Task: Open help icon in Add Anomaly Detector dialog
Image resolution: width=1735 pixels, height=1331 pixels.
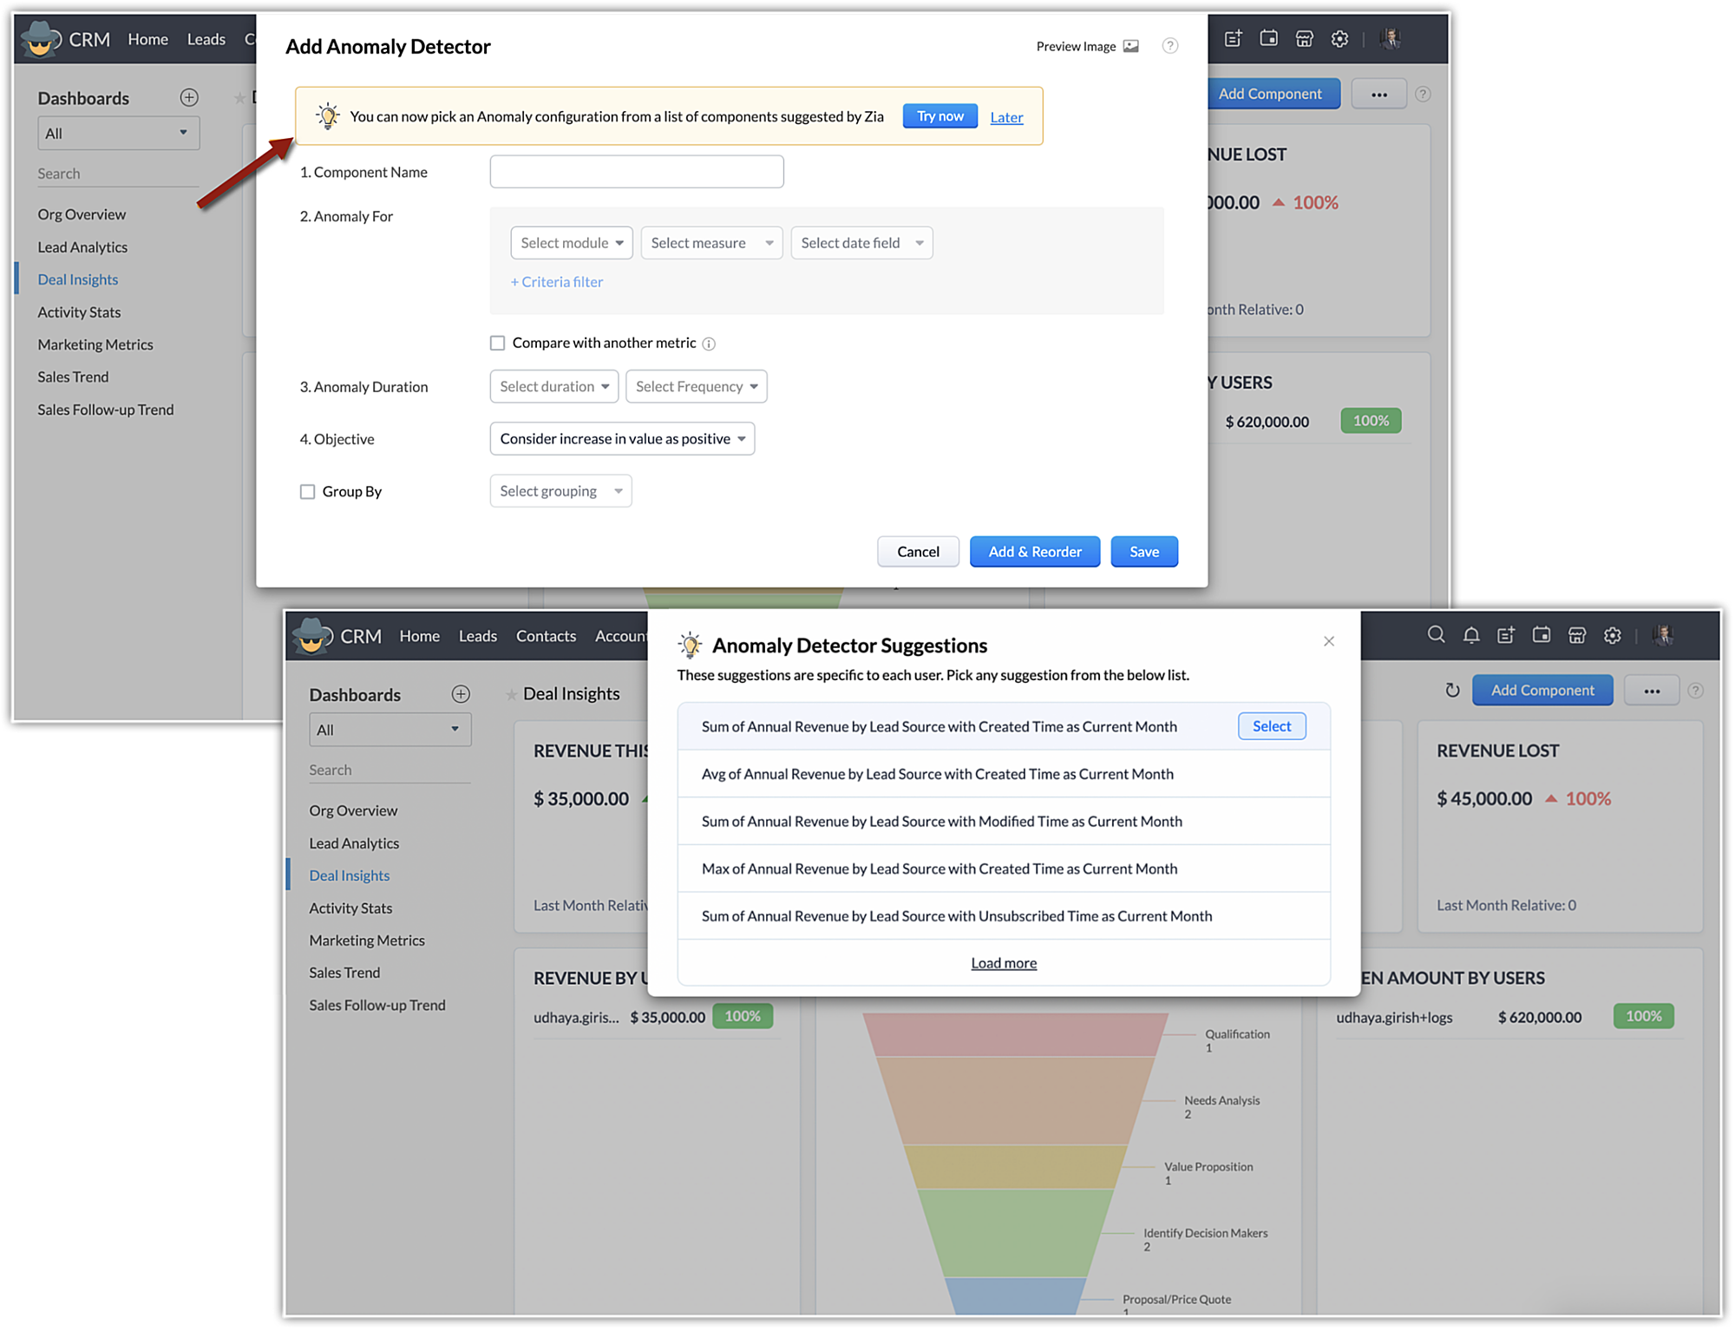Action: click(x=1170, y=46)
